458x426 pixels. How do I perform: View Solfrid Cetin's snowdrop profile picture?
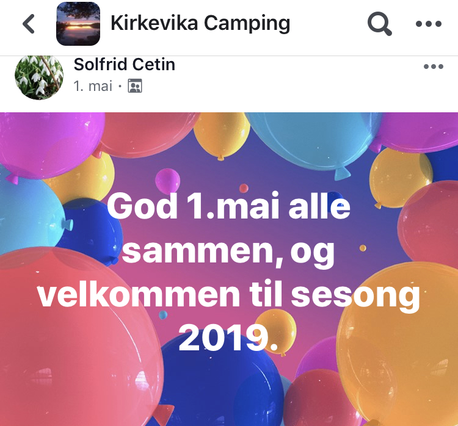coord(39,77)
